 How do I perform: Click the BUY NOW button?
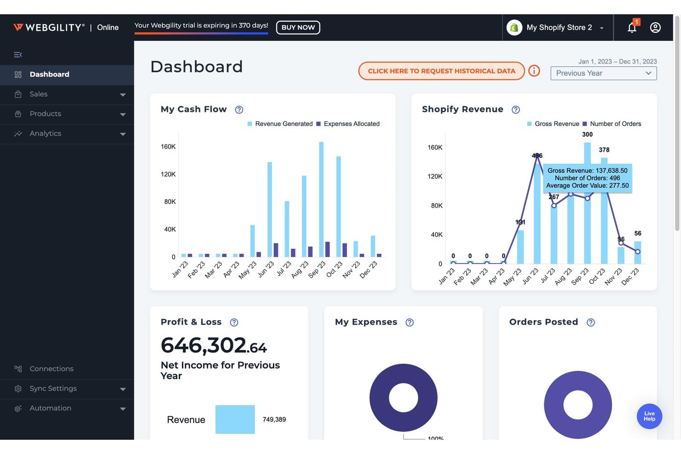click(298, 28)
